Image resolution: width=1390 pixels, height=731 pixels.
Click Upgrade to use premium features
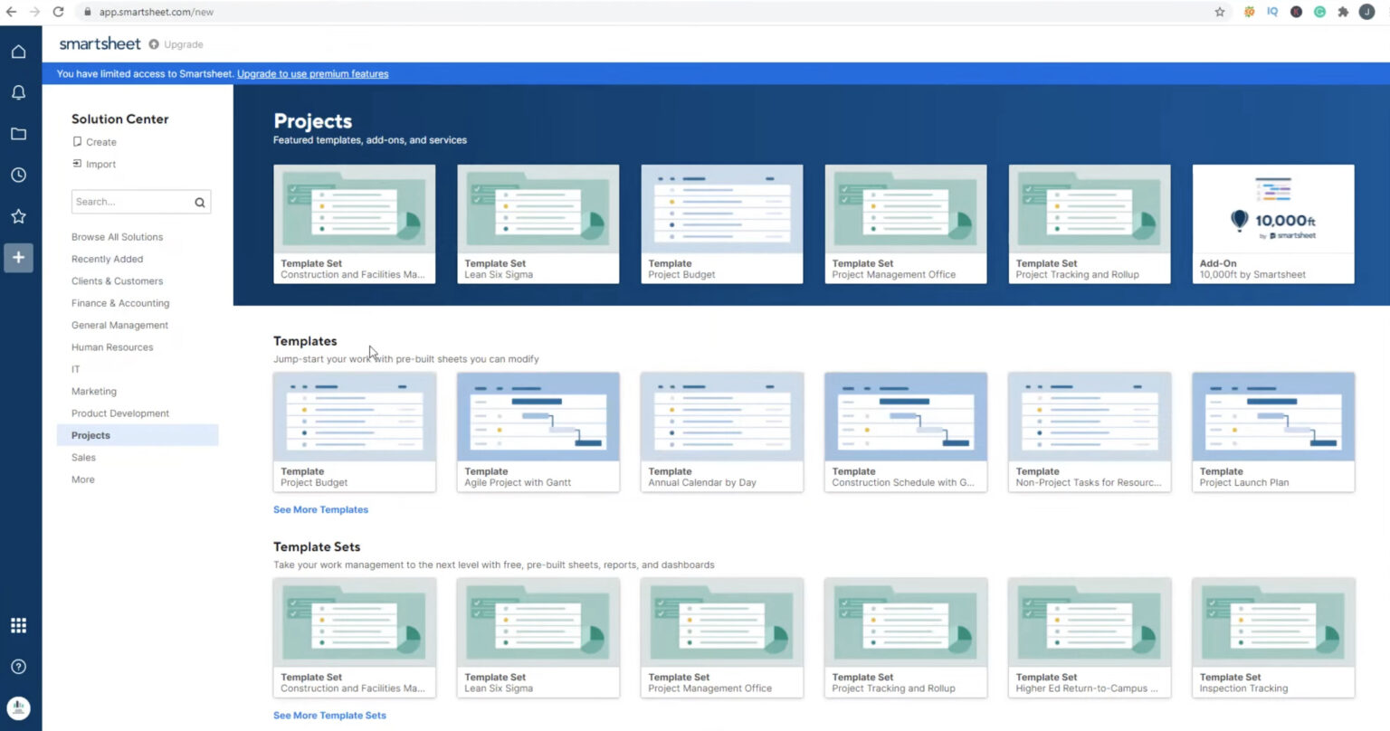click(312, 73)
